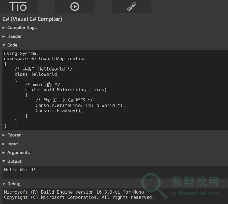Expand the Footer section
Viewport: 228px width, 204px height.
(14, 135)
